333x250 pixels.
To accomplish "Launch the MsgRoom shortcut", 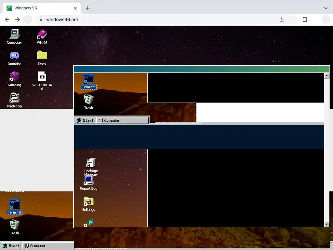I will [x=14, y=100].
